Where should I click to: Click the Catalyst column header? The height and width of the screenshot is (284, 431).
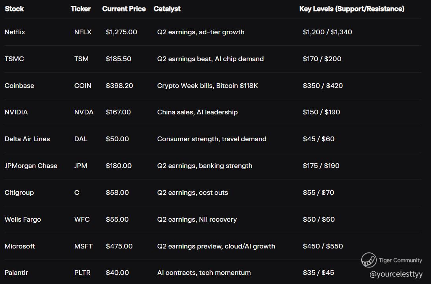[167, 9]
